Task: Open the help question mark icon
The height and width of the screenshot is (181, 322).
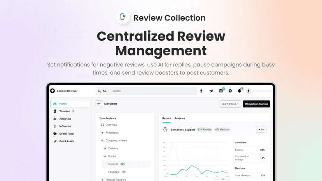Action: coord(230,91)
